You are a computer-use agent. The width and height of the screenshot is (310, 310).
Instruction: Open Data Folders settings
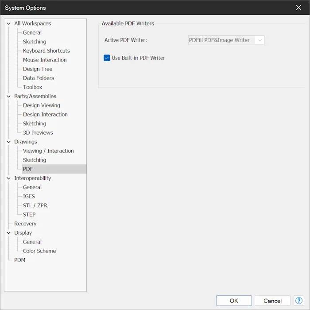click(x=39, y=78)
